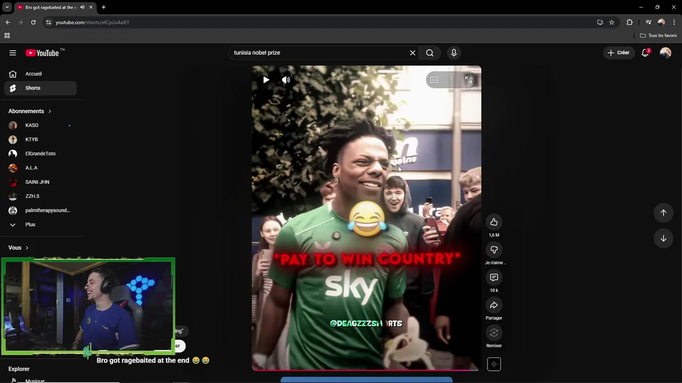Open the Chrome profile avatar
Image resolution: width=682 pixels, height=383 pixels.
click(661, 22)
